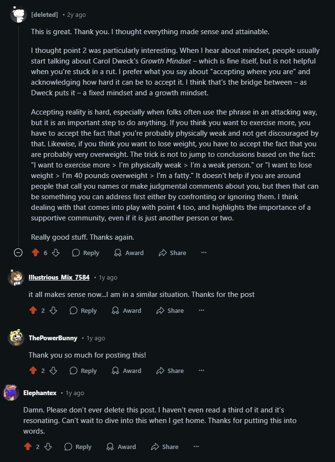Screen dimensions: 335x462
Task: Open ThePowerBunny's user profile
Action: [53, 338]
